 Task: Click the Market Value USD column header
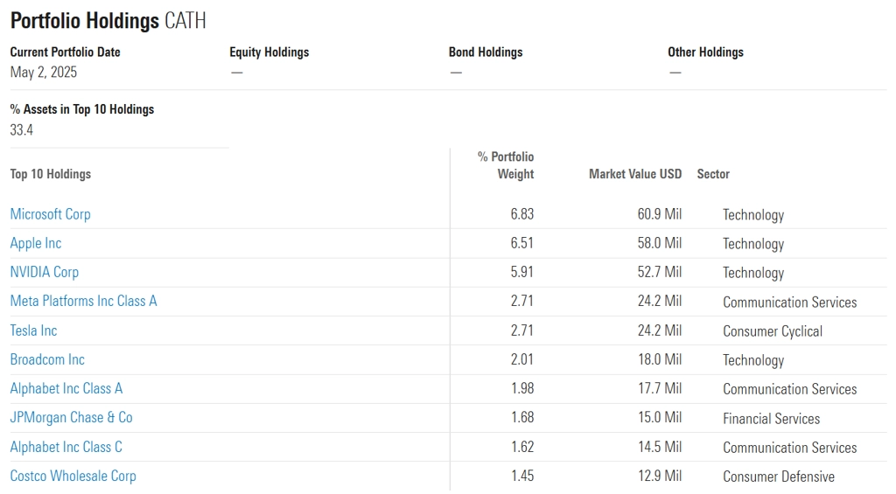pos(635,174)
